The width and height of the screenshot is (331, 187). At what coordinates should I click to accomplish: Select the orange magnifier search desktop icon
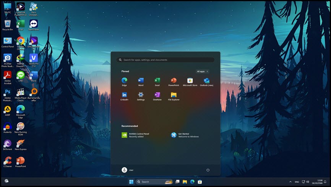[x=34, y=95]
